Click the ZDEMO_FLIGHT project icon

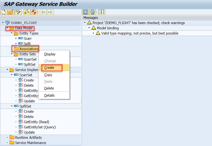[x=7, y=22]
